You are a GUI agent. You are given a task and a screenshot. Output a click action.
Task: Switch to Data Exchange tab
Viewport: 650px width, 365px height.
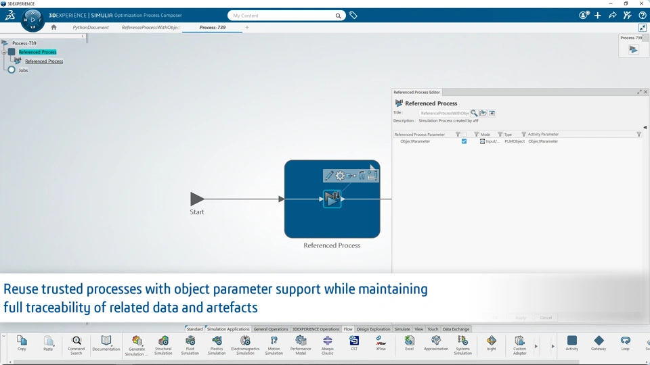click(456, 329)
